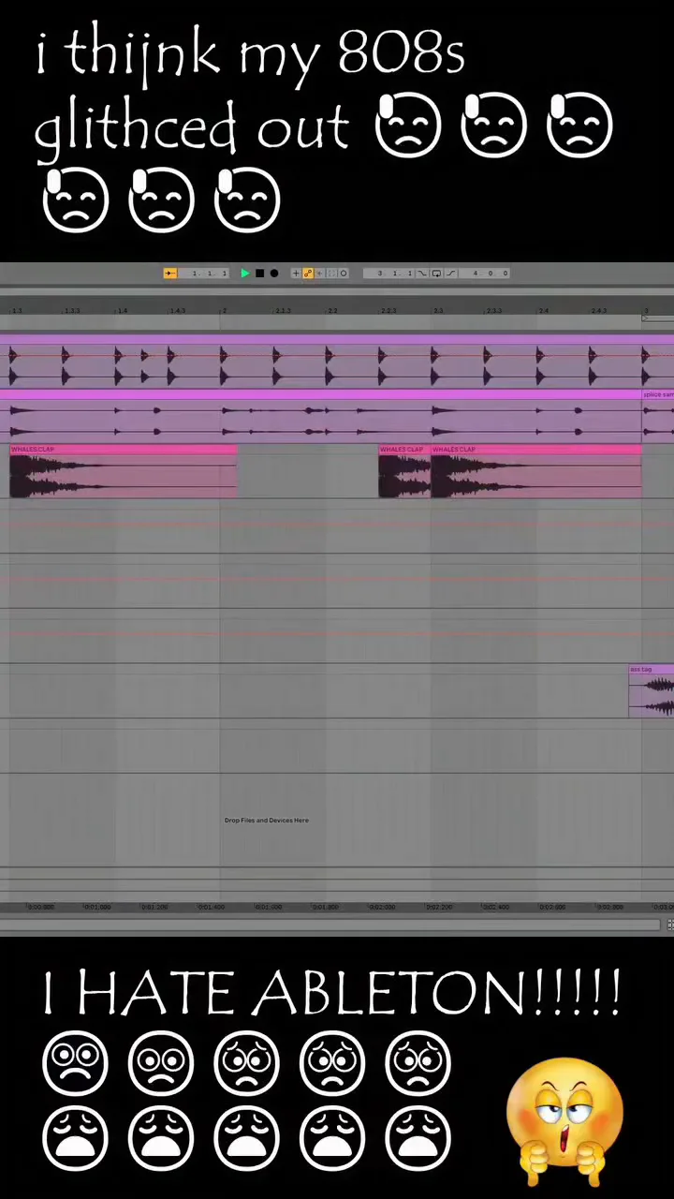Start playback with the green Play button
Image resolution: width=674 pixels, height=1199 pixels.
coord(245,274)
